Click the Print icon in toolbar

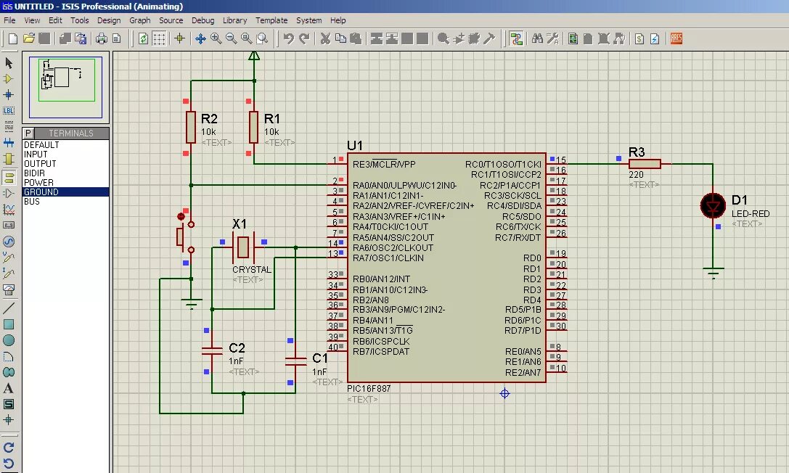tap(101, 38)
